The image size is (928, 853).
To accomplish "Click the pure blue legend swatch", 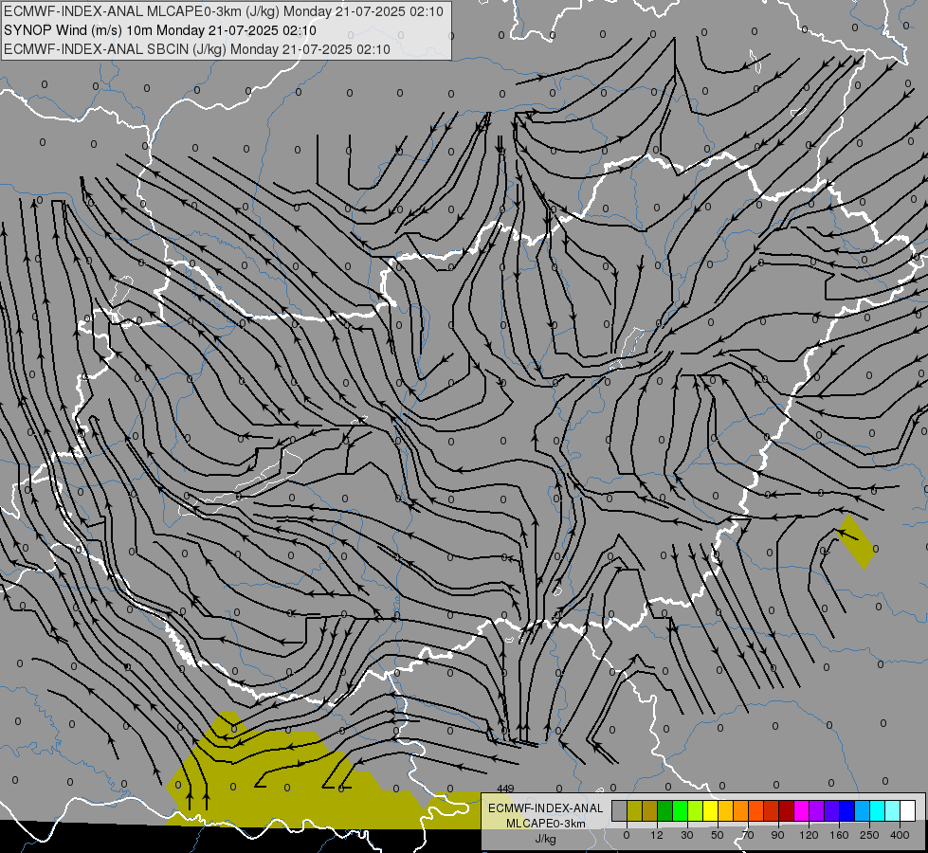I will click(847, 810).
